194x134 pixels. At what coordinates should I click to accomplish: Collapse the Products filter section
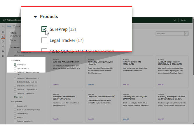point(12,60)
